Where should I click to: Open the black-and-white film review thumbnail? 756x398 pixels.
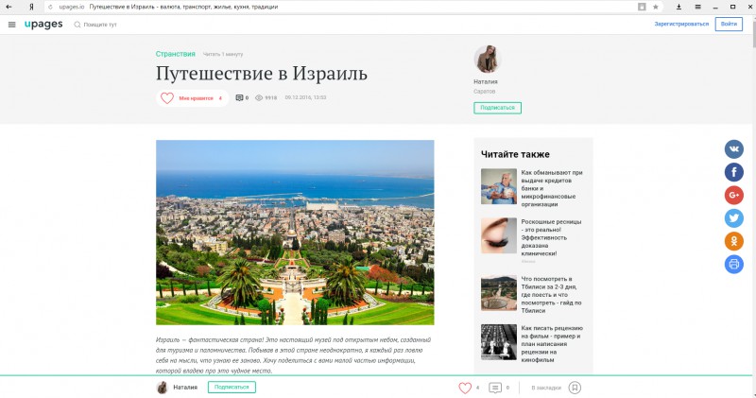point(499,342)
